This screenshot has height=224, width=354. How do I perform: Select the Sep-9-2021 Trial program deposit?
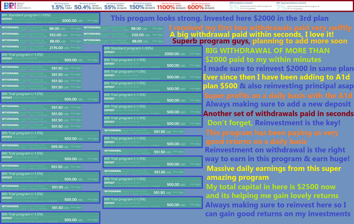(x=50, y=136)
